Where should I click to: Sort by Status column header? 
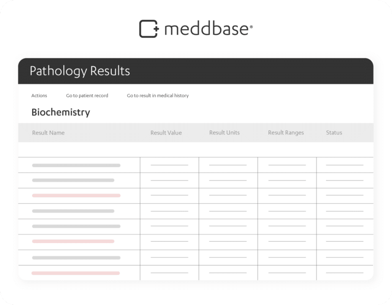[x=334, y=133]
